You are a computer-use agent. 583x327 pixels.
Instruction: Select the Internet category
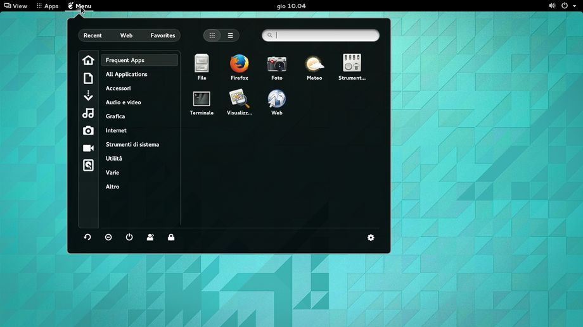pyautogui.click(x=116, y=130)
